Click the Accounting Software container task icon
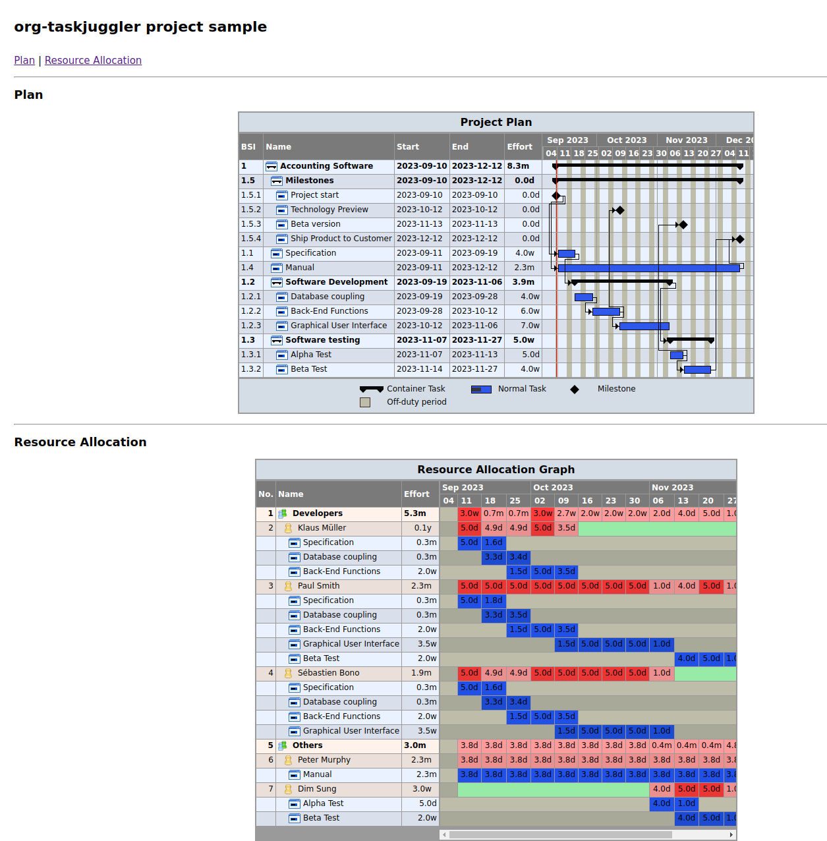Viewport: 827px width, 841px height. [x=271, y=167]
